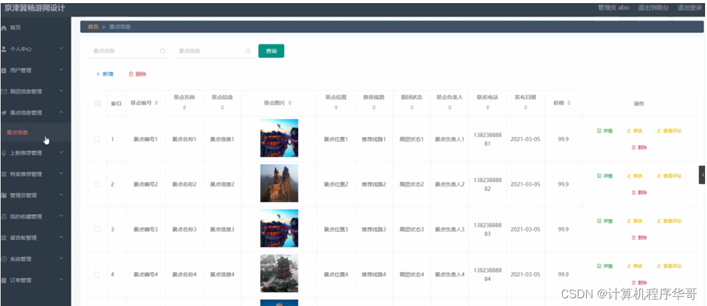Expand 跟团信息管理 menu chevron
This screenshot has height=306, width=707.
point(61,91)
